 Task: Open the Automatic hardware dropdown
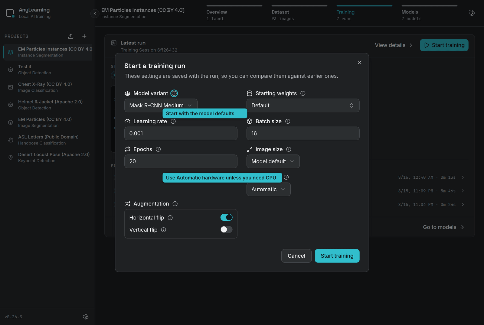coord(268,189)
